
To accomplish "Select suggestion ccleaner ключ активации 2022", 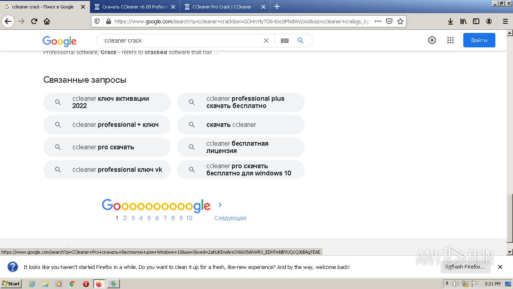I will click(107, 102).
